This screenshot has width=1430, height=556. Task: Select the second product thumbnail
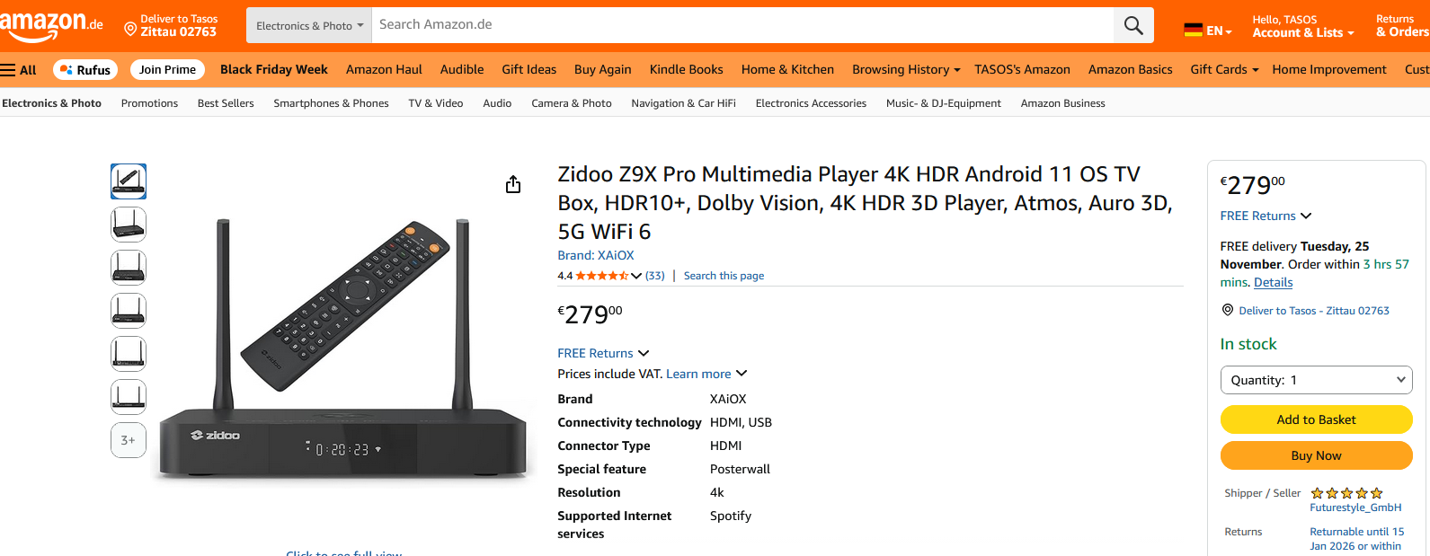point(129,225)
